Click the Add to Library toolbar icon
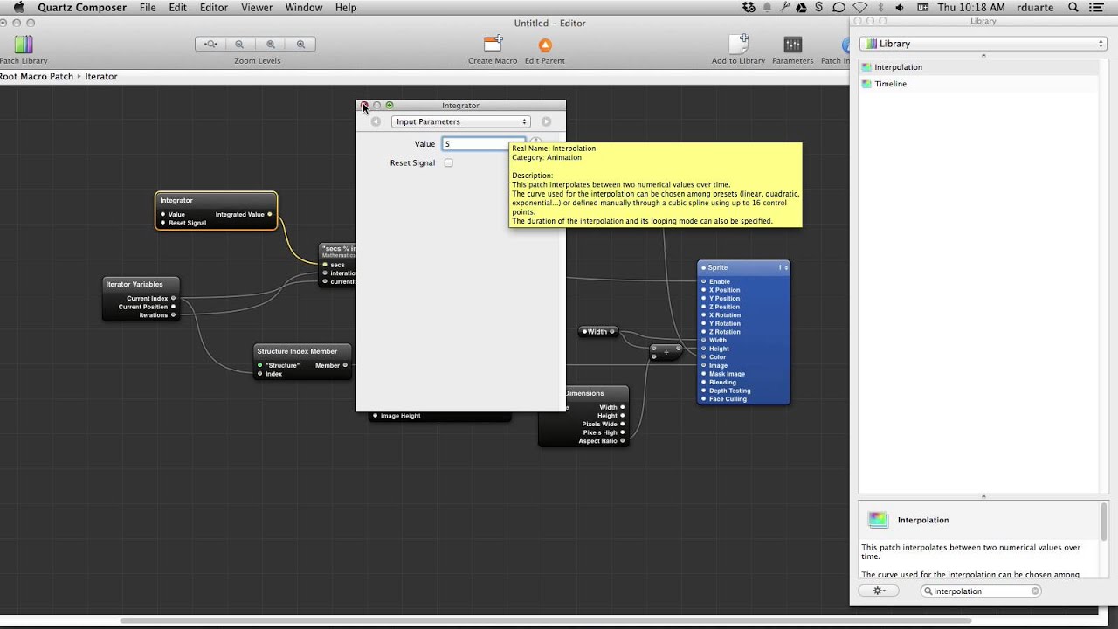Screen dimensions: 1118x629 tap(739, 44)
